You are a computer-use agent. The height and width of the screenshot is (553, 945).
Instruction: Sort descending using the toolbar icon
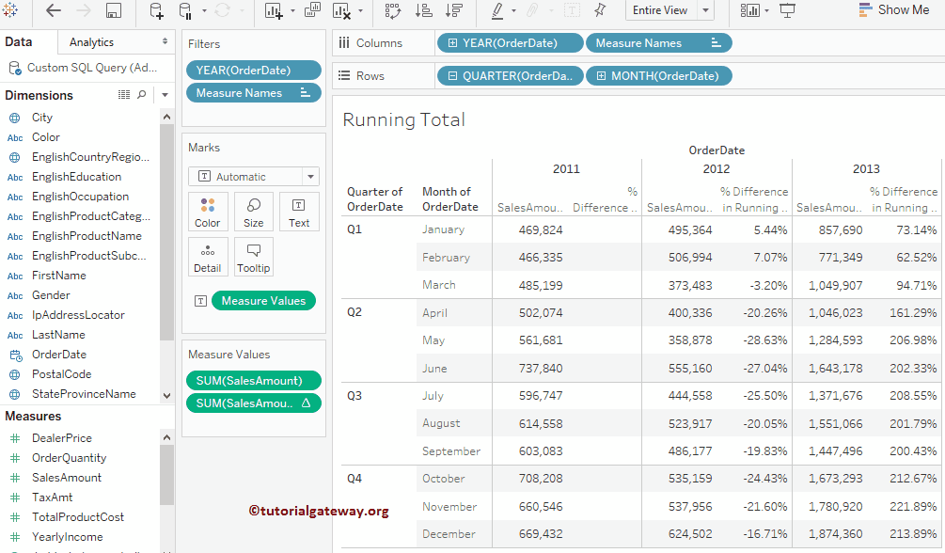tap(453, 11)
